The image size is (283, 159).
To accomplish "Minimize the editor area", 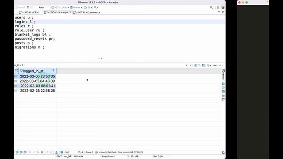I will [219, 12].
